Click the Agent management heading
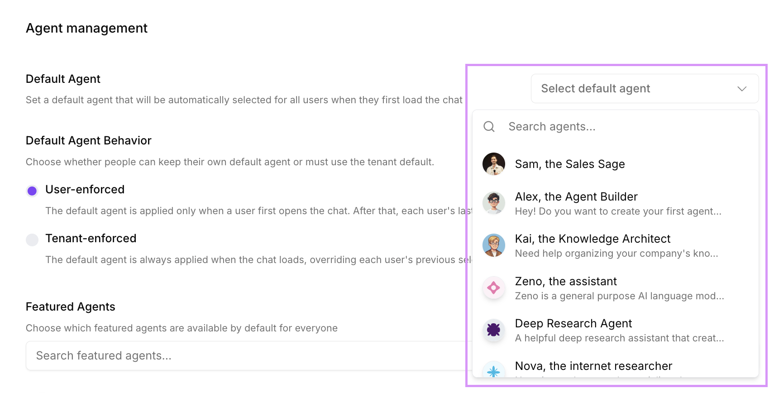The width and height of the screenshot is (774, 393). point(86,28)
